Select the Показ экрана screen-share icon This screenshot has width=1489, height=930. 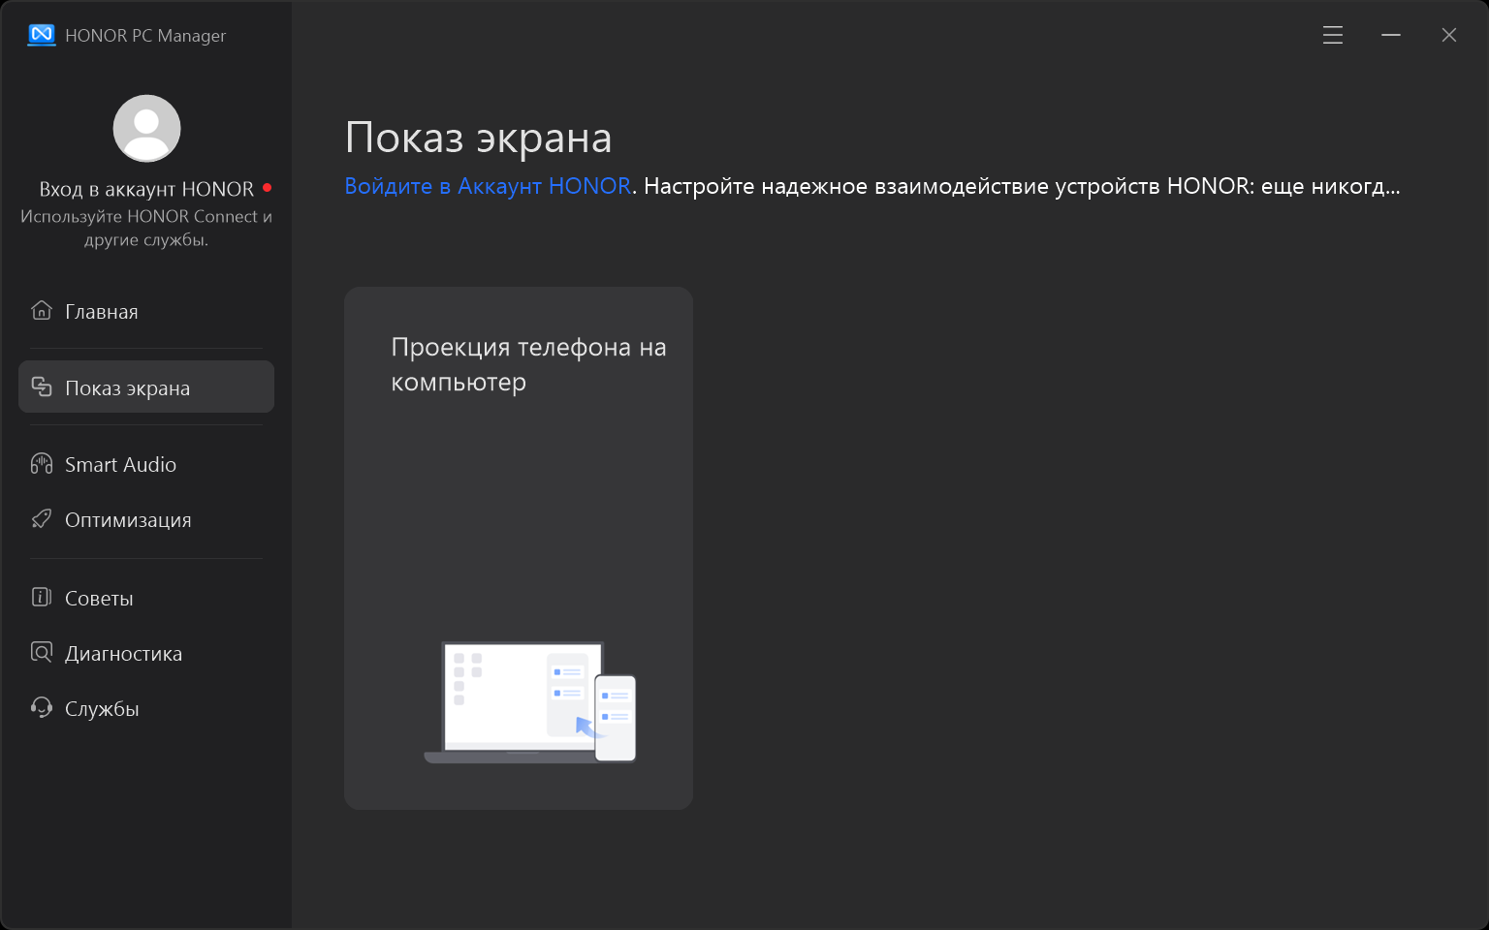[42, 387]
